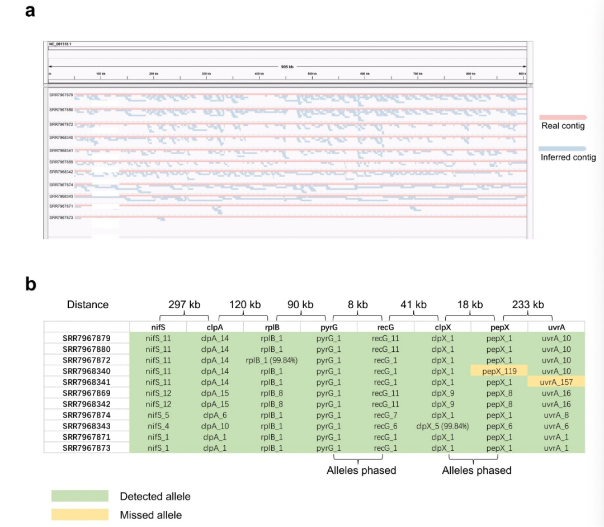Click the 500 kb ruler tick mark
Image resolution: width=604 pixels, height=527 pixels.
click(312, 77)
